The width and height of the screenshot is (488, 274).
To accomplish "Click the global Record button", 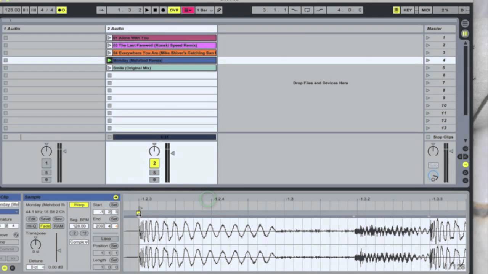I will (x=163, y=10).
